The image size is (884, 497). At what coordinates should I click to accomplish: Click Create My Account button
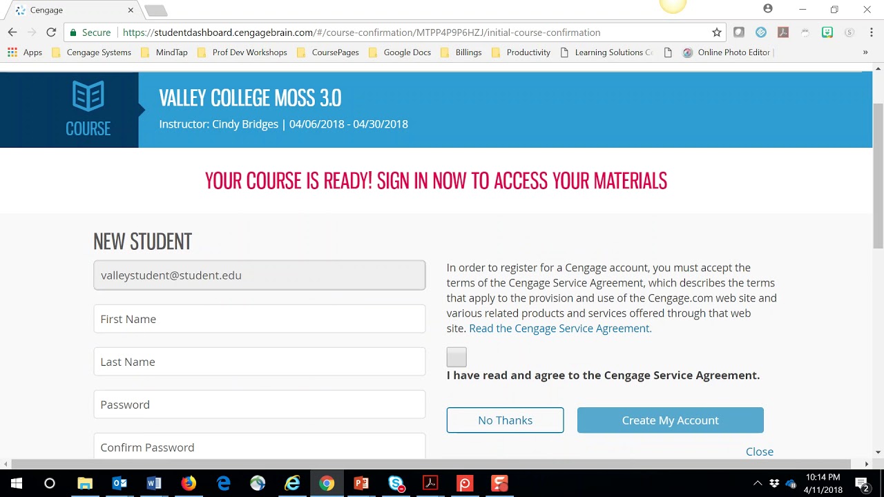click(670, 420)
